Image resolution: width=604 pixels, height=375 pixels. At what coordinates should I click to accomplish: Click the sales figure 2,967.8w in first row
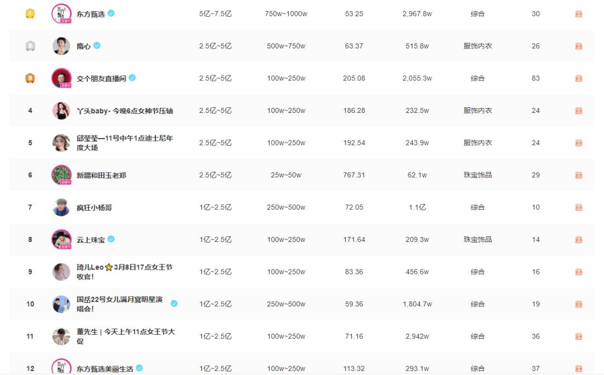(417, 13)
